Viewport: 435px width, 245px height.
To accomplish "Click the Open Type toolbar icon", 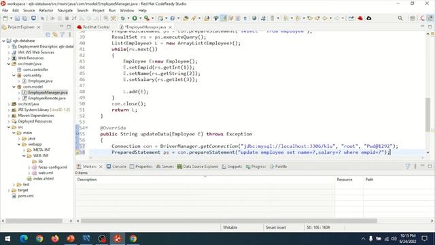I will pyautogui.click(x=186, y=18).
